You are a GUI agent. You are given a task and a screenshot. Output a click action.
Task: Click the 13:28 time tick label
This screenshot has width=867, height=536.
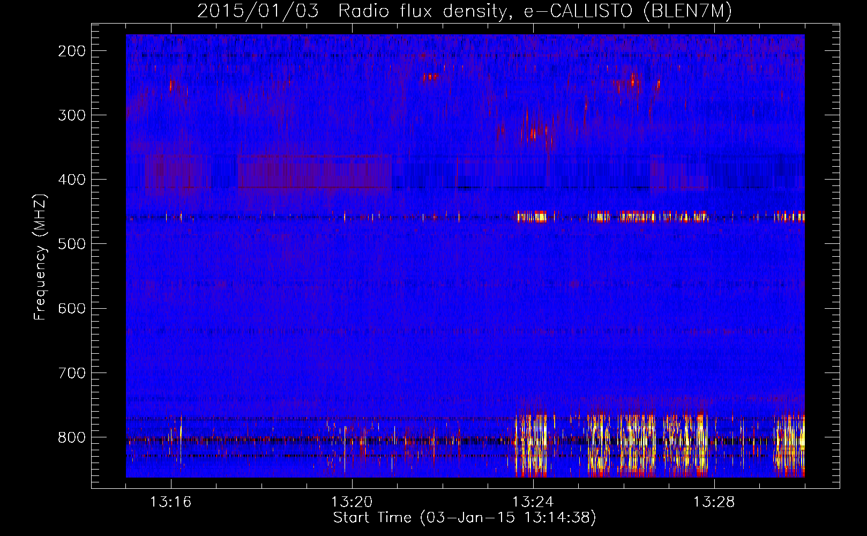[714, 502]
